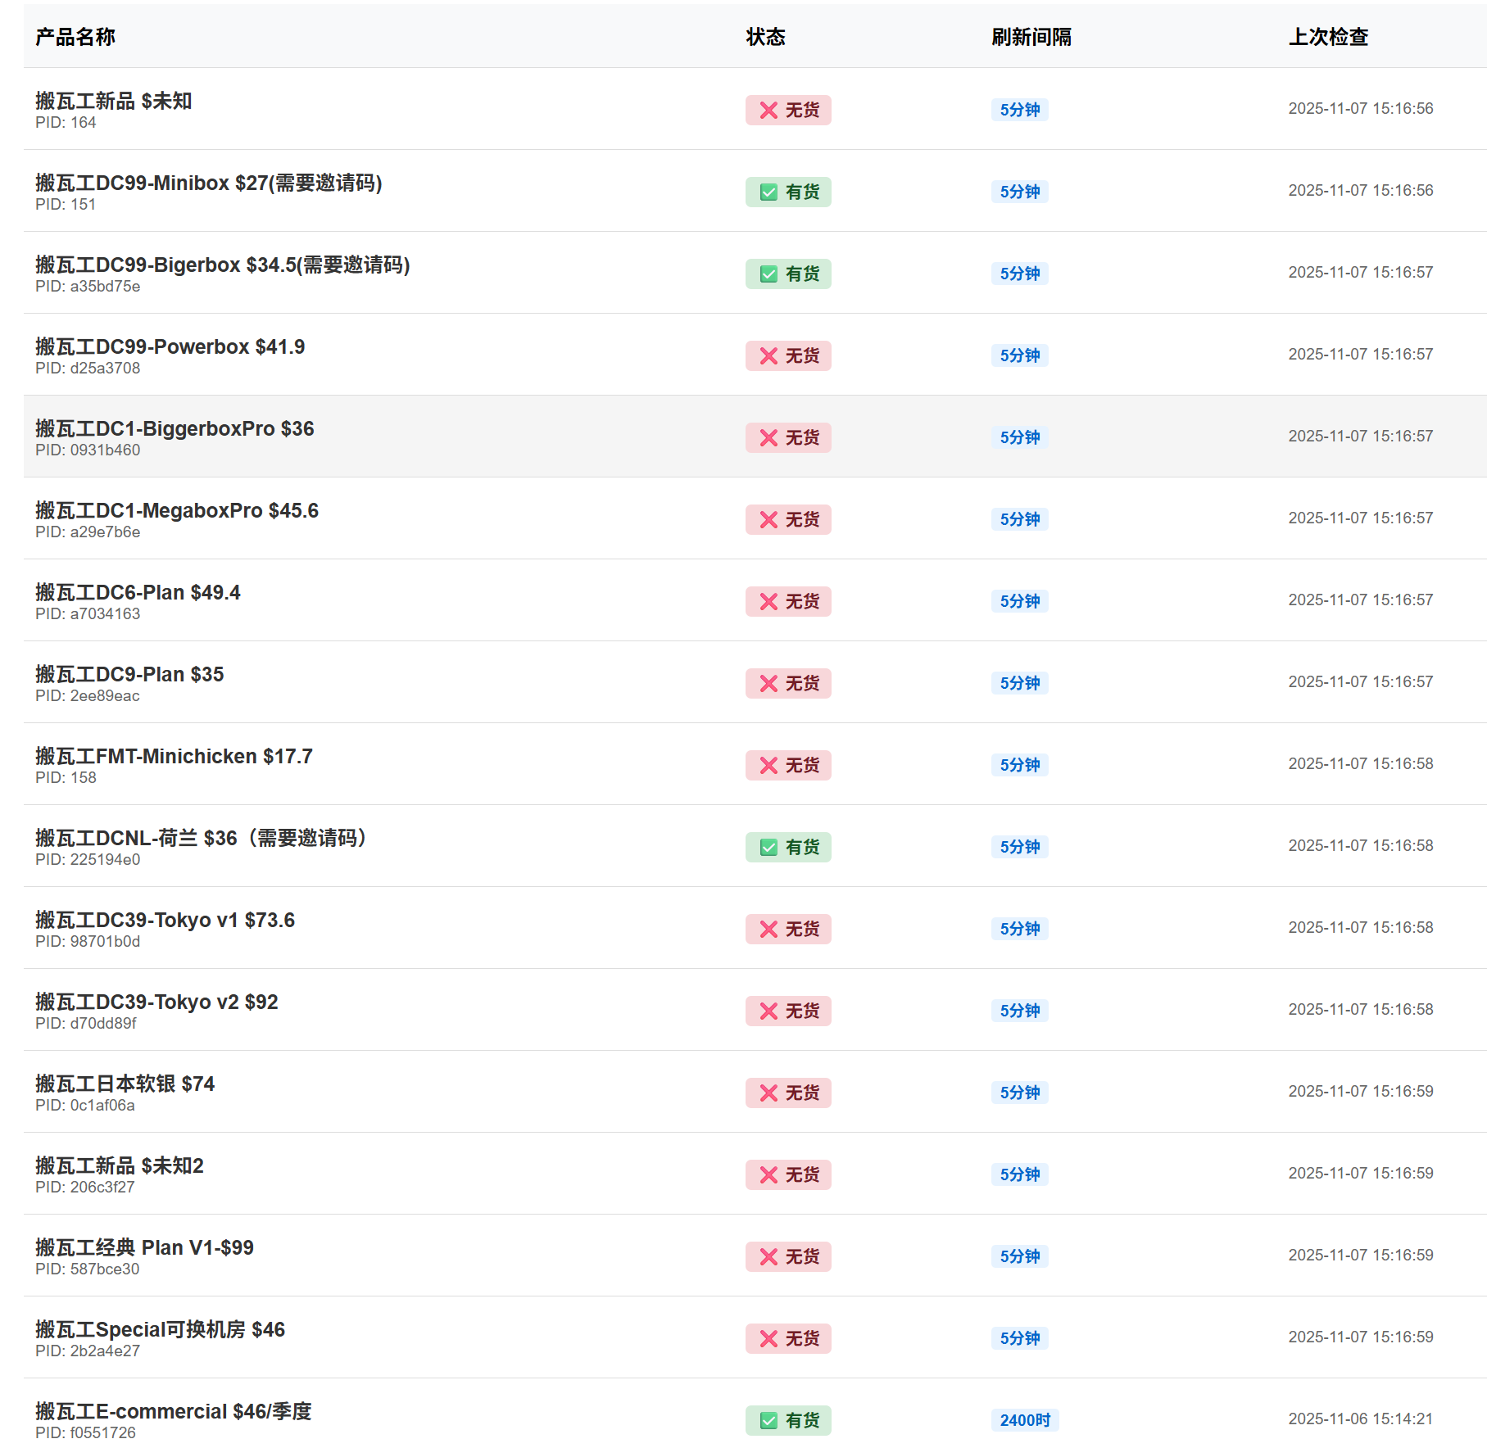Click red X icon for 搬瓦工新品 $未知 PID 164

point(768,111)
